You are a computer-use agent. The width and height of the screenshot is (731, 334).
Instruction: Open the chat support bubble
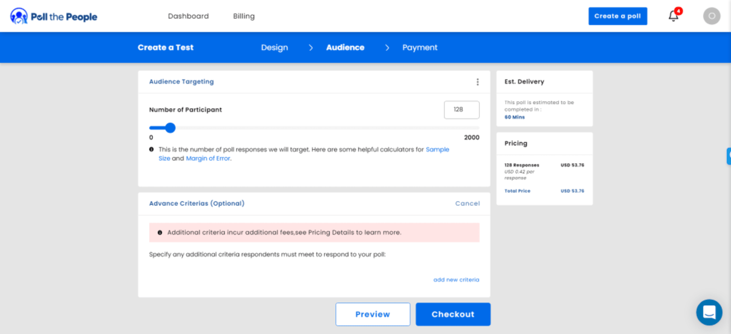click(x=709, y=312)
